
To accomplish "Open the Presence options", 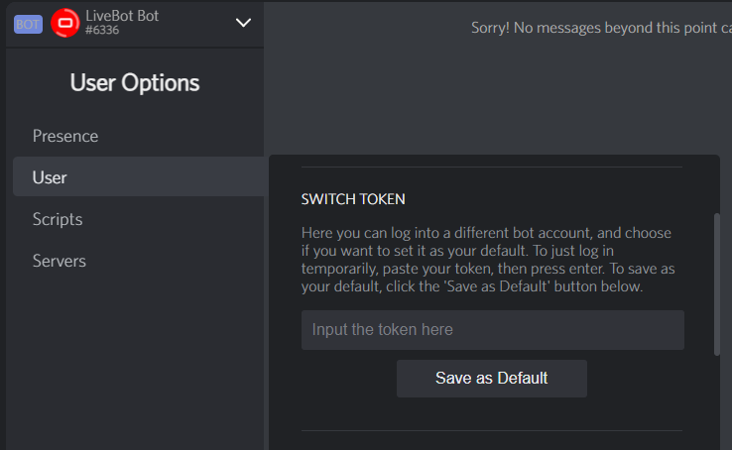I will click(65, 136).
